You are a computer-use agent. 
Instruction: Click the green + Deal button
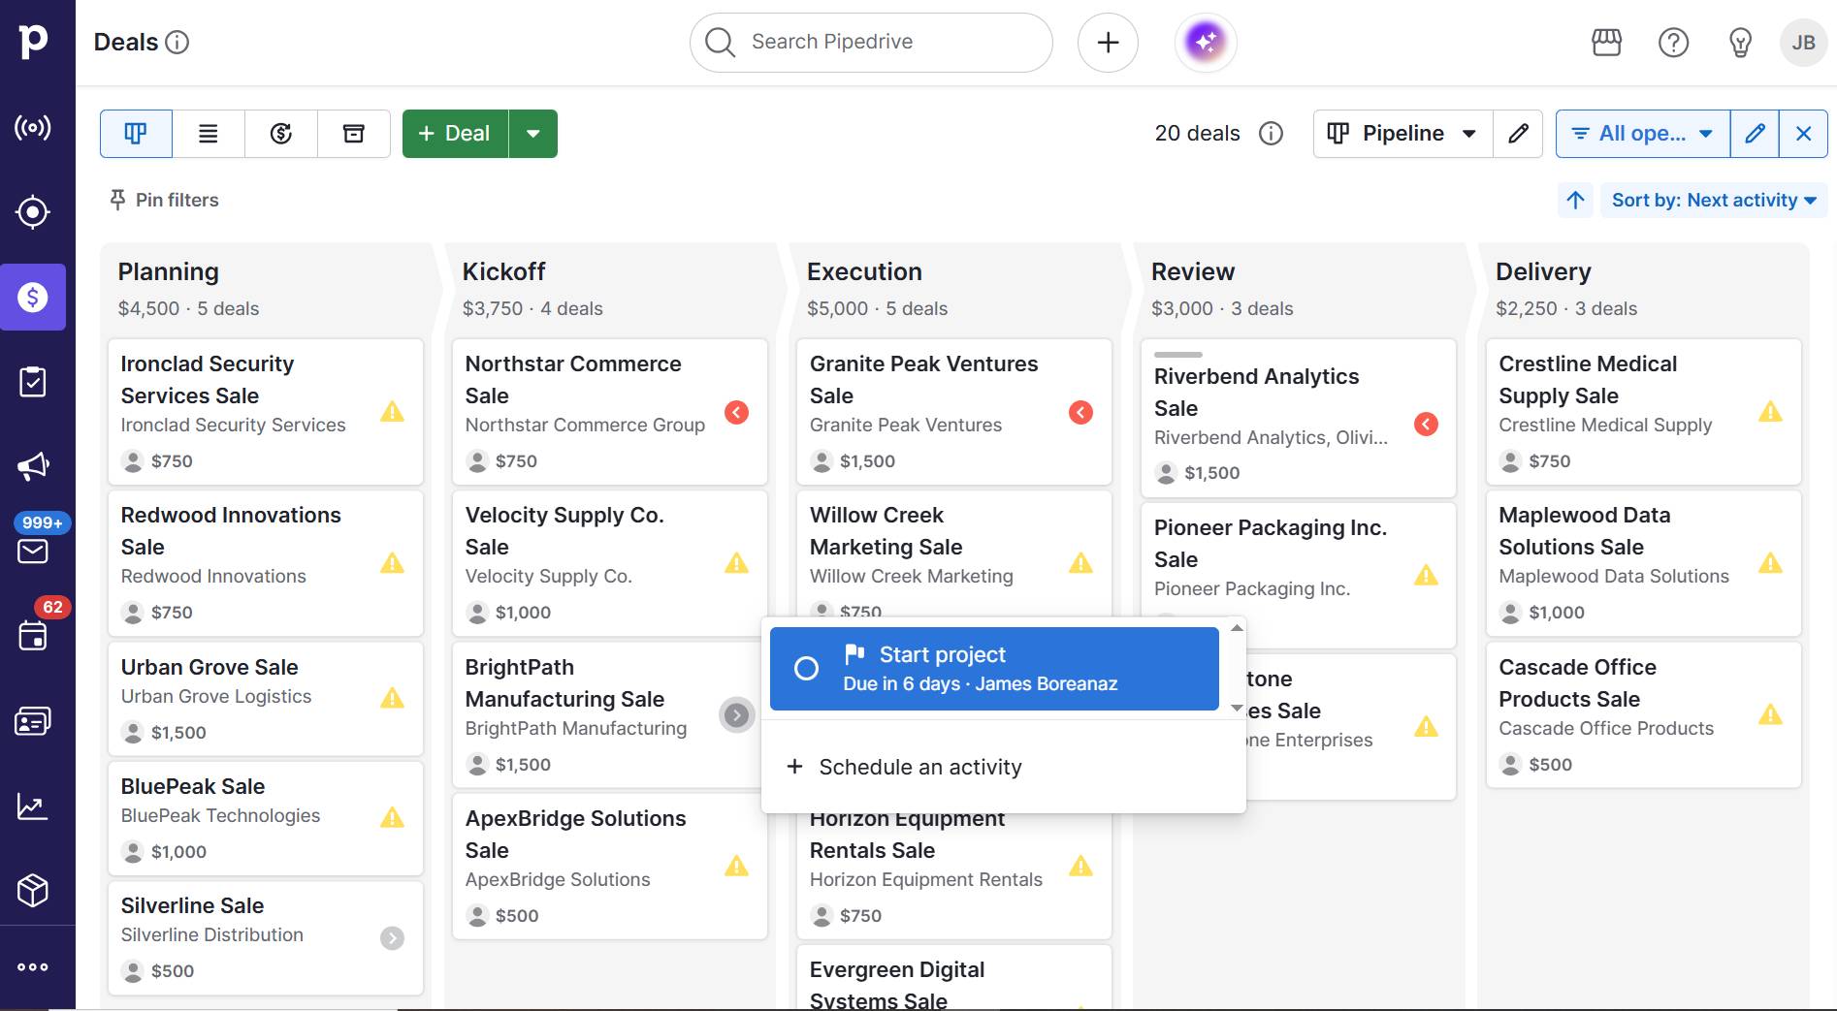click(x=455, y=134)
